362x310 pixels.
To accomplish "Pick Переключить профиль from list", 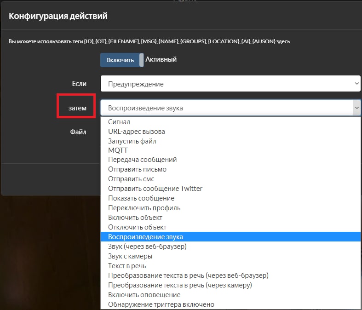I will click(x=230, y=208).
